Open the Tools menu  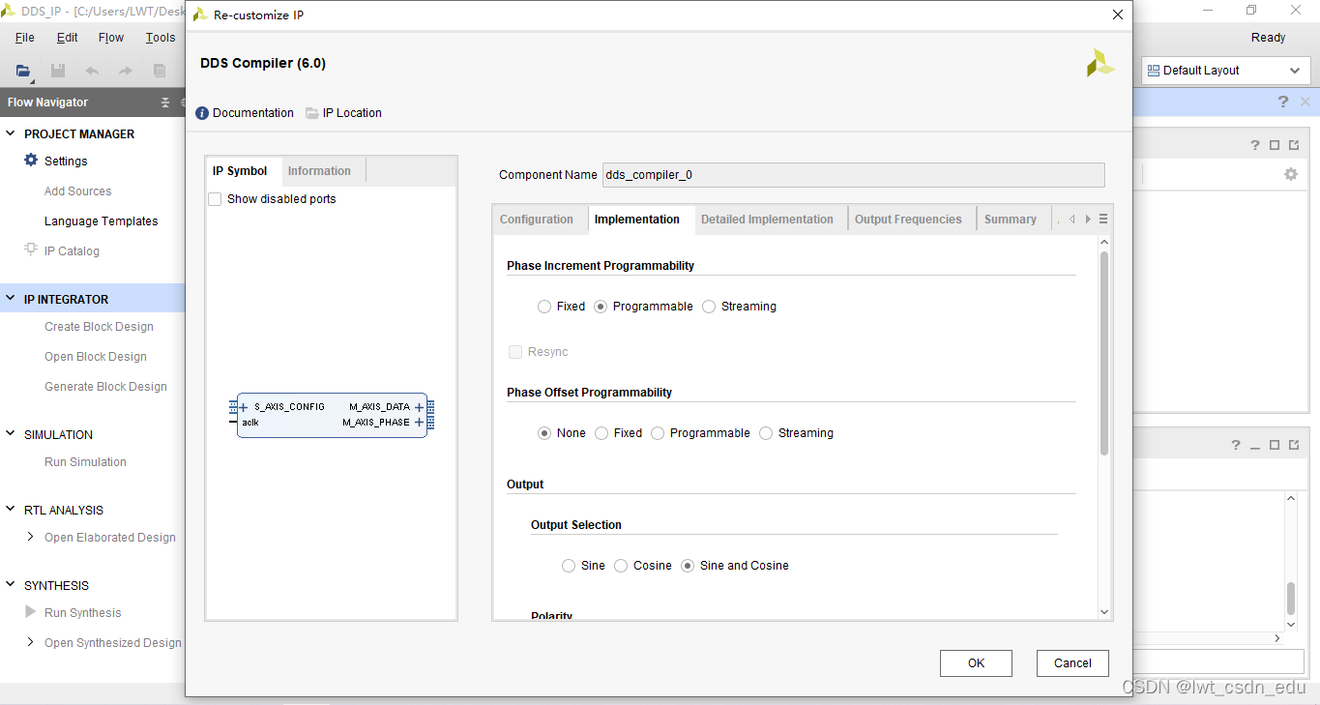[x=161, y=38]
